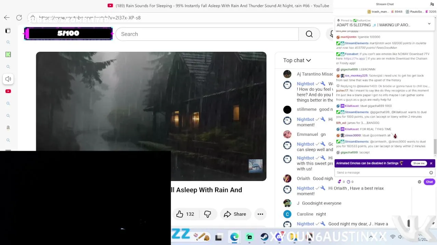Viewport: 437px width, 245px height.
Task: Like the video with 132 likes
Action: (185, 214)
